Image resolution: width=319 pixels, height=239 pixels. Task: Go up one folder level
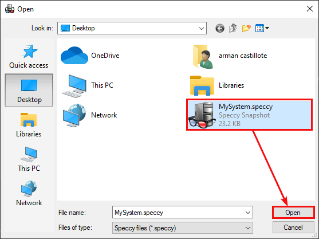tap(233, 28)
